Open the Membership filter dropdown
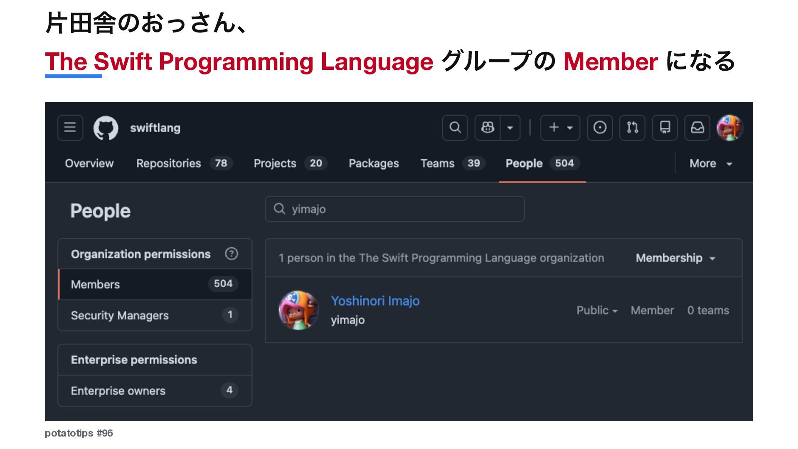The image size is (798, 449). click(x=675, y=258)
